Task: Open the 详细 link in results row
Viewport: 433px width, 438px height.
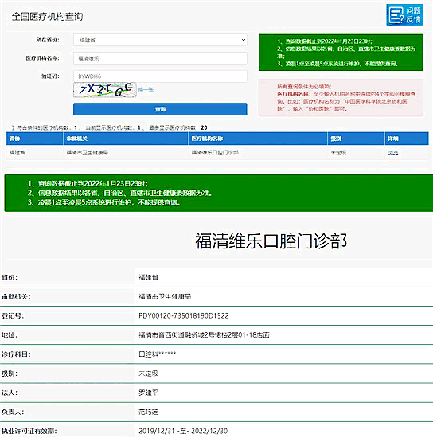Action: pyautogui.click(x=392, y=153)
